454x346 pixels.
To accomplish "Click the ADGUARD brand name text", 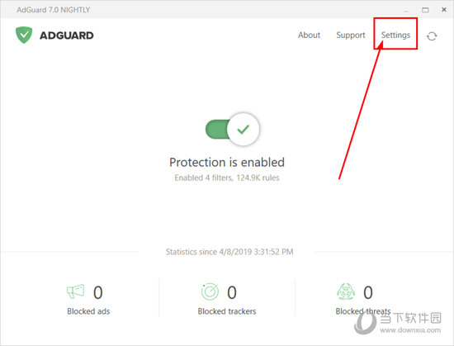I will pos(67,36).
